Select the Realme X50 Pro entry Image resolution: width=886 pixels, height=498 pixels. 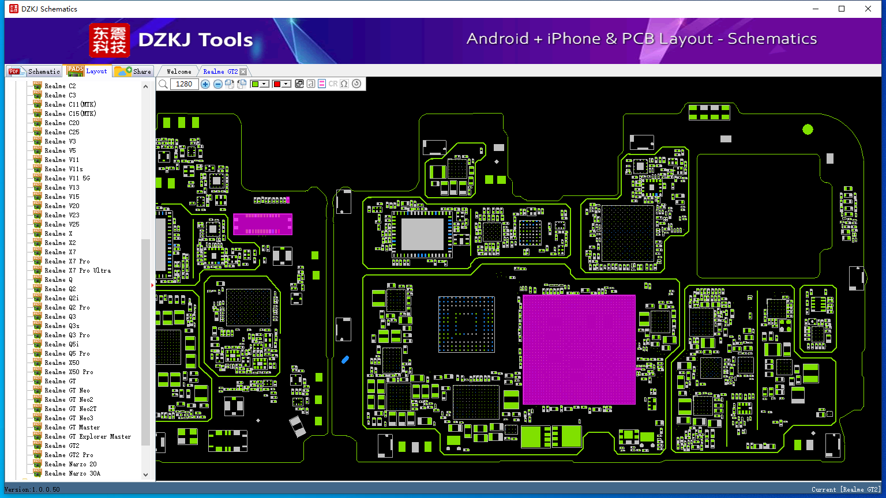click(69, 372)
